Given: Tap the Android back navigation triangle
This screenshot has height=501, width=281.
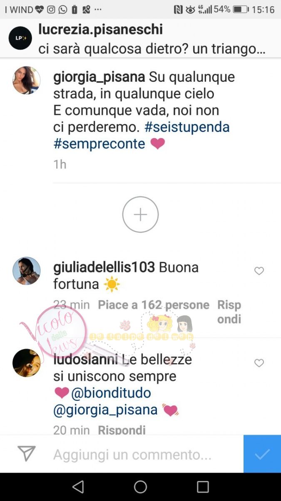Looking at the screenshot, I should [x=78, y=487].
